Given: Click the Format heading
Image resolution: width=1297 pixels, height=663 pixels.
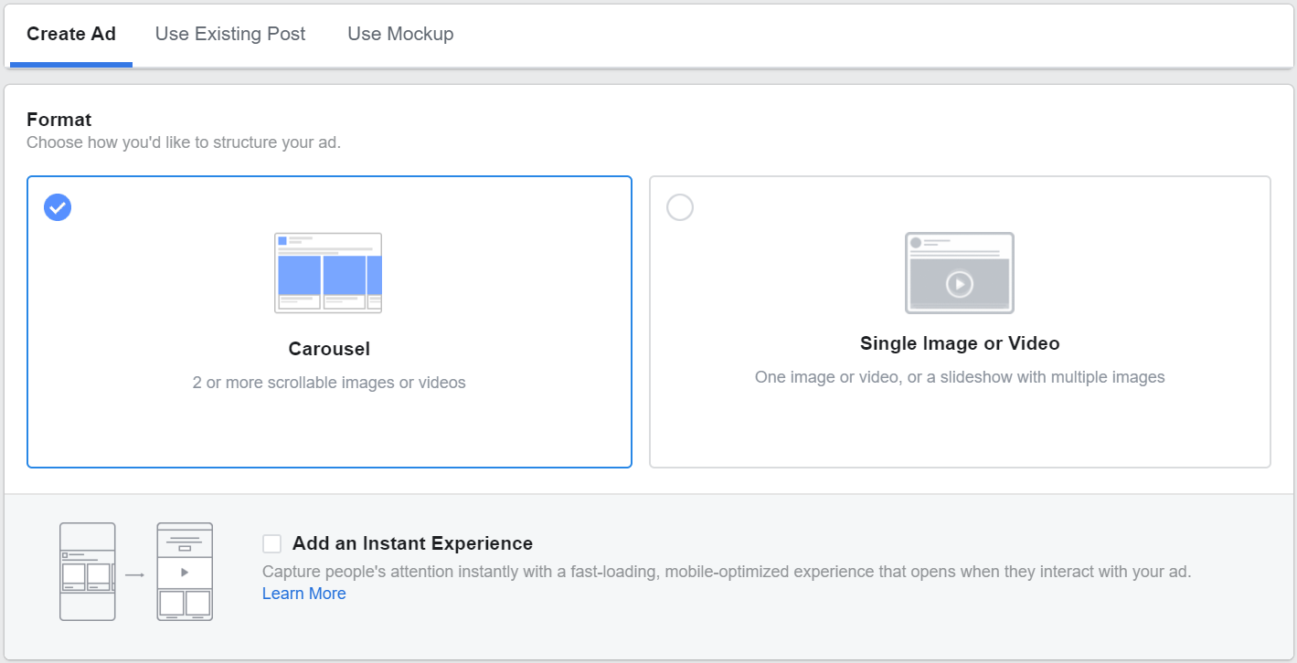Looking at the screenshot, I should click(x=59, y=120).
